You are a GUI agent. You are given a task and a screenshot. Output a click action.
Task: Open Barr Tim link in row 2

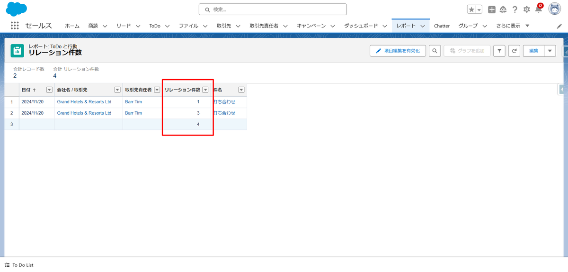coord(133,113)
